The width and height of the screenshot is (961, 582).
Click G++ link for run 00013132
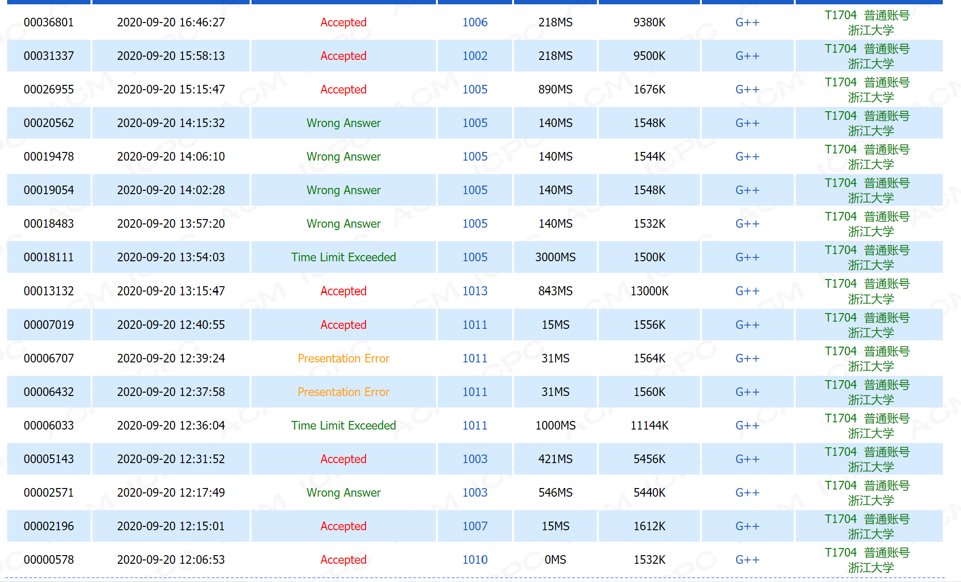[x=747, y=291]
